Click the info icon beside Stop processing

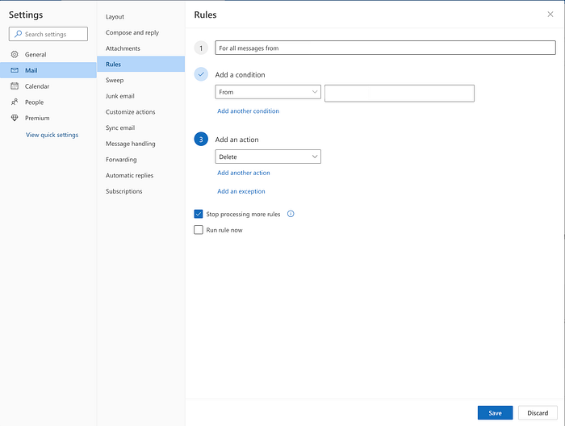point(291,214)
